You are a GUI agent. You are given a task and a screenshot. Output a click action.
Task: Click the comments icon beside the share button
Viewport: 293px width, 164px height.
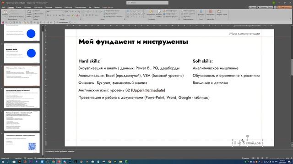(275, 7)
